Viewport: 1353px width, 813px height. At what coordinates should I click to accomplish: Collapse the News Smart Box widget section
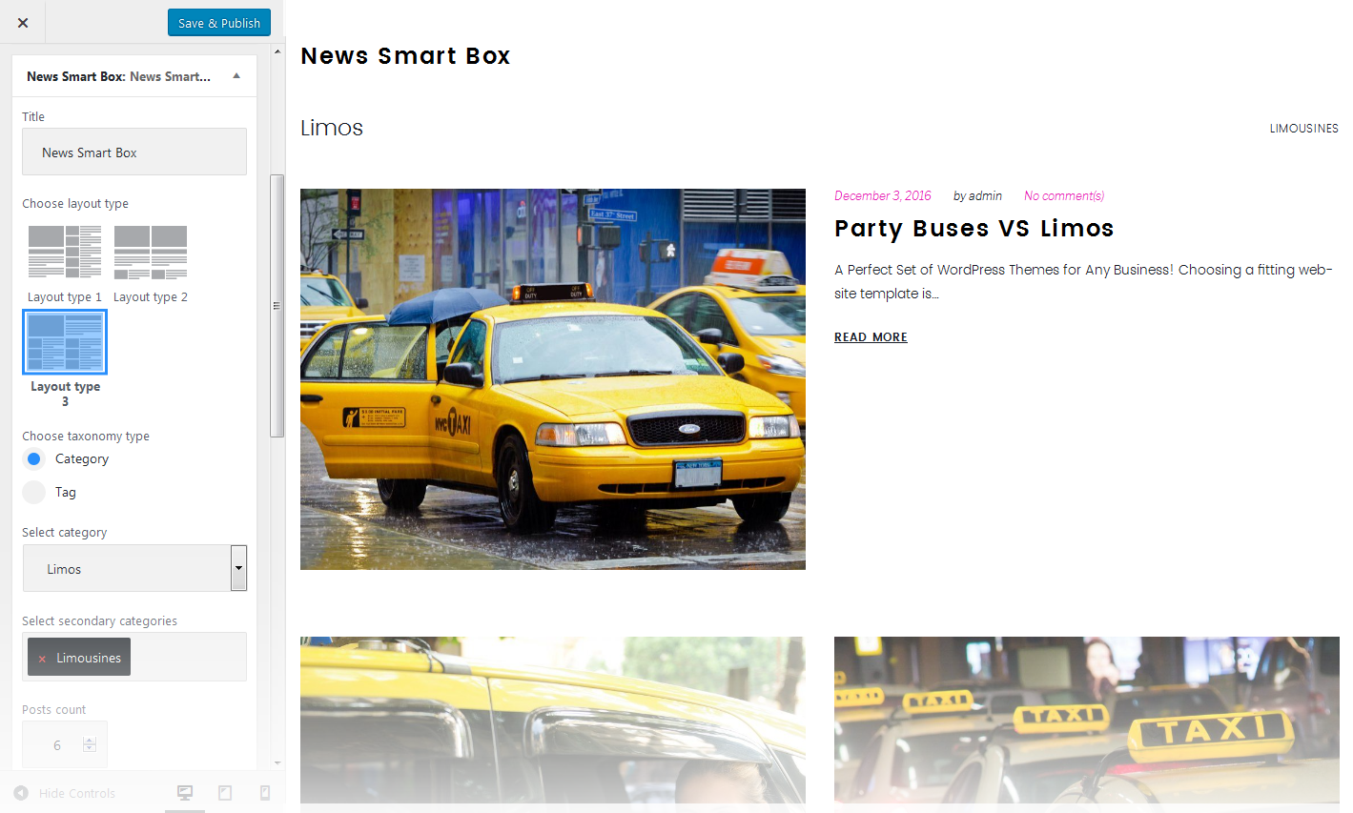click(x=236, y=76)
